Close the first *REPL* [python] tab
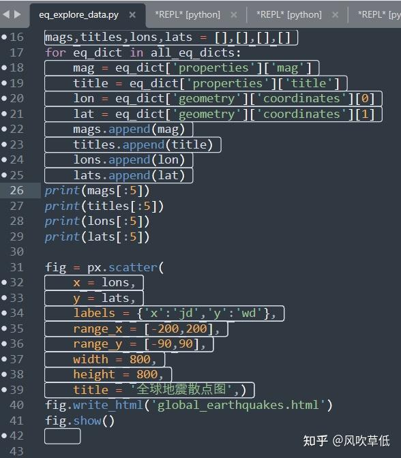The width and height of the screenshot is (401, 458). coord(233,14)
